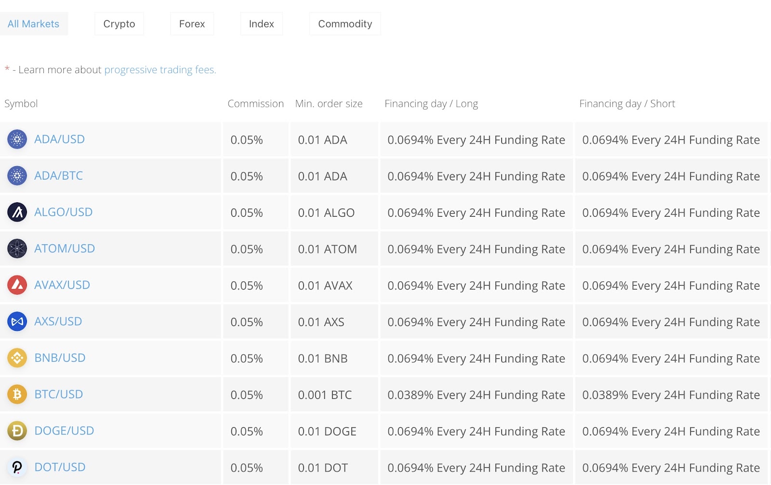Select the 0.01 DOT min order cell

pyautogui.click(x=334, y=468)
